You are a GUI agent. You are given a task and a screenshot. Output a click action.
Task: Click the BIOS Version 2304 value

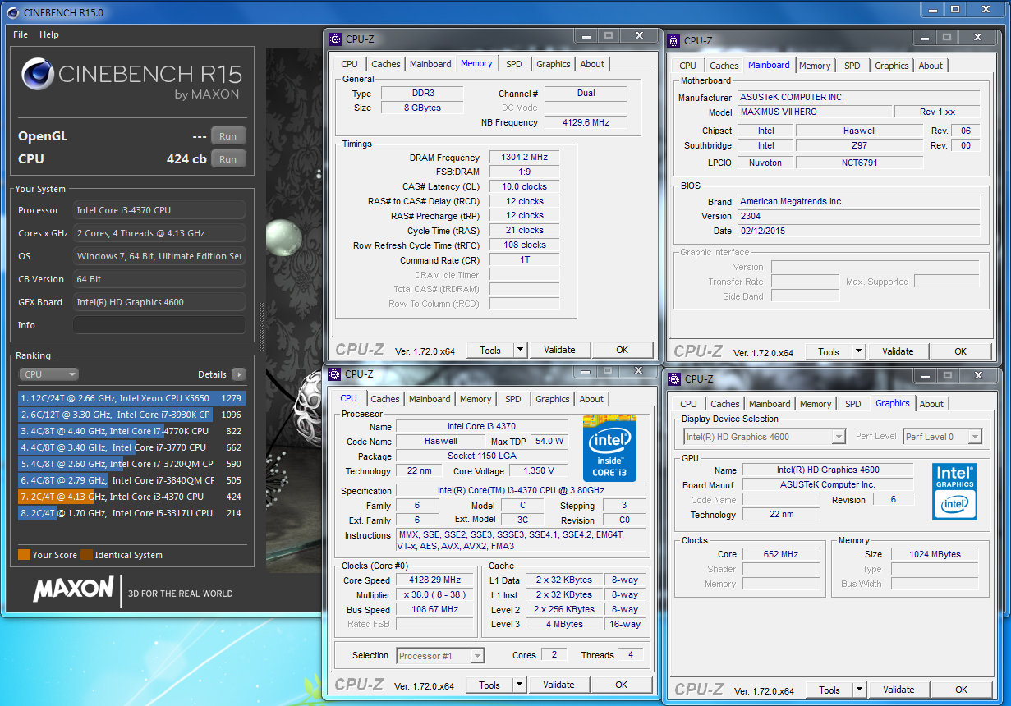(858, 216)
